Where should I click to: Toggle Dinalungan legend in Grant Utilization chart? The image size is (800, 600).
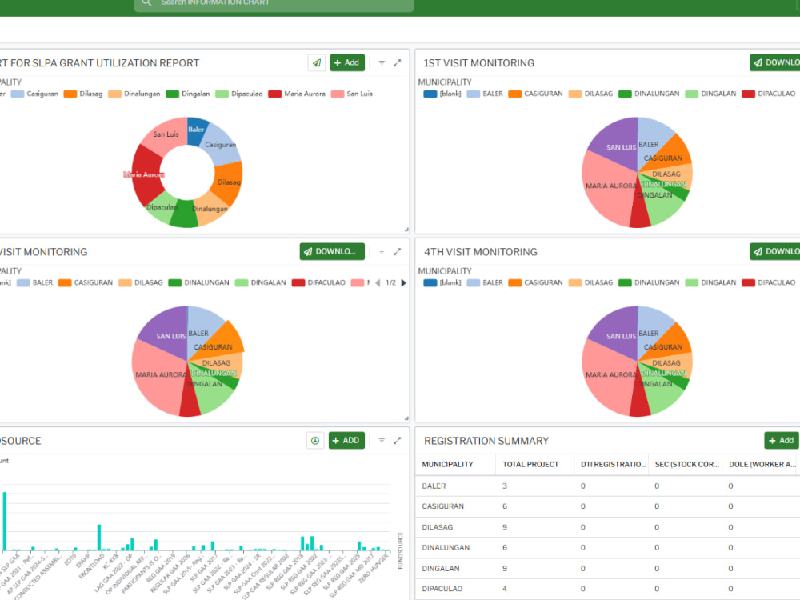(134, 94)
